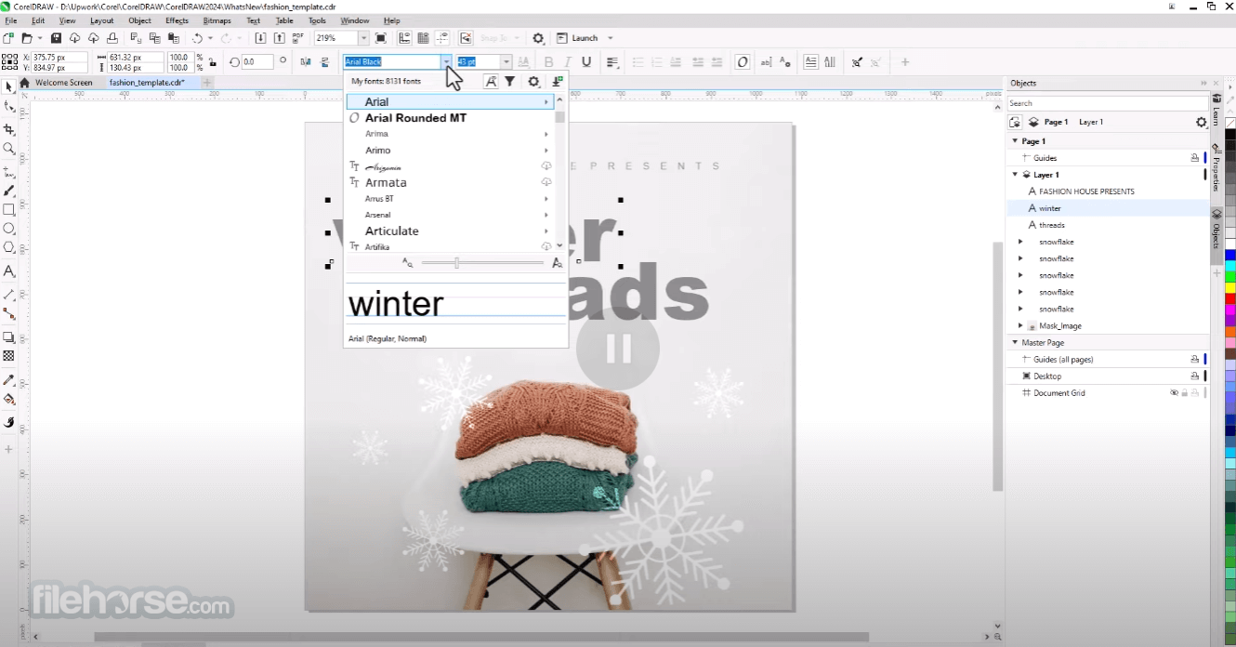Viewport: 1236px width, 647px height.
Task: Toggle Bold formatting
Action: tap(548, 62)
